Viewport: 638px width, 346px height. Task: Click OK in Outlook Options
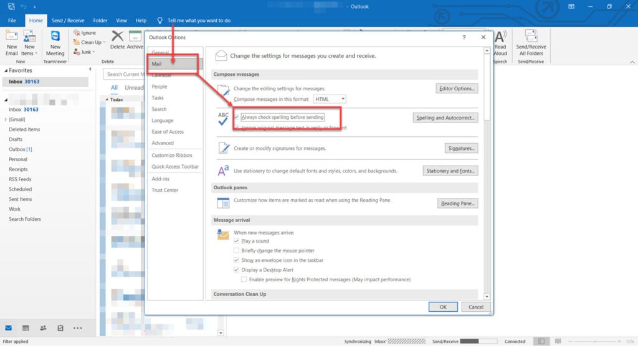[443, 307]
